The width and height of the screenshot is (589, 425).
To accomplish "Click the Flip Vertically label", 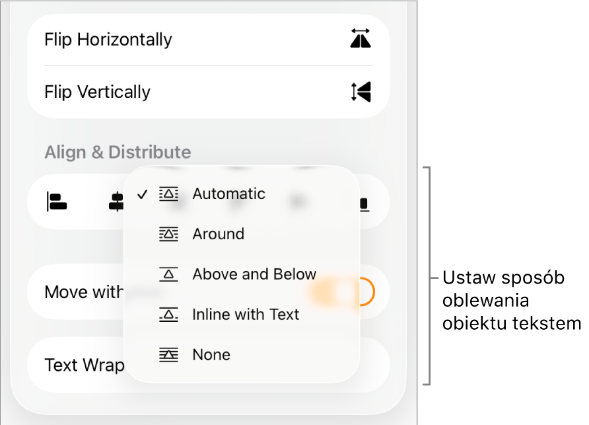I will tap(97, 92).
